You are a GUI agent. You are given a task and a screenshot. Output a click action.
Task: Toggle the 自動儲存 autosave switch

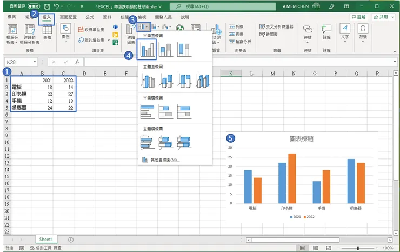pos(34,6)
